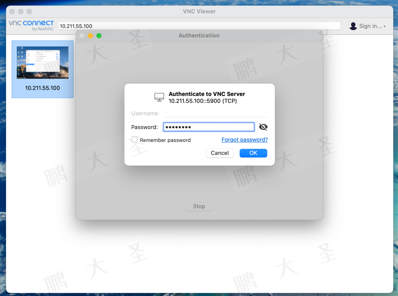The width and height of the screenshot is (398, 296).
Task: Click the Username input field
Action: click(215, 113)
